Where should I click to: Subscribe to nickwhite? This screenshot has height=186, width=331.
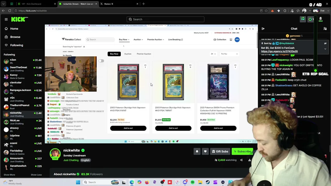click(242, 151)
